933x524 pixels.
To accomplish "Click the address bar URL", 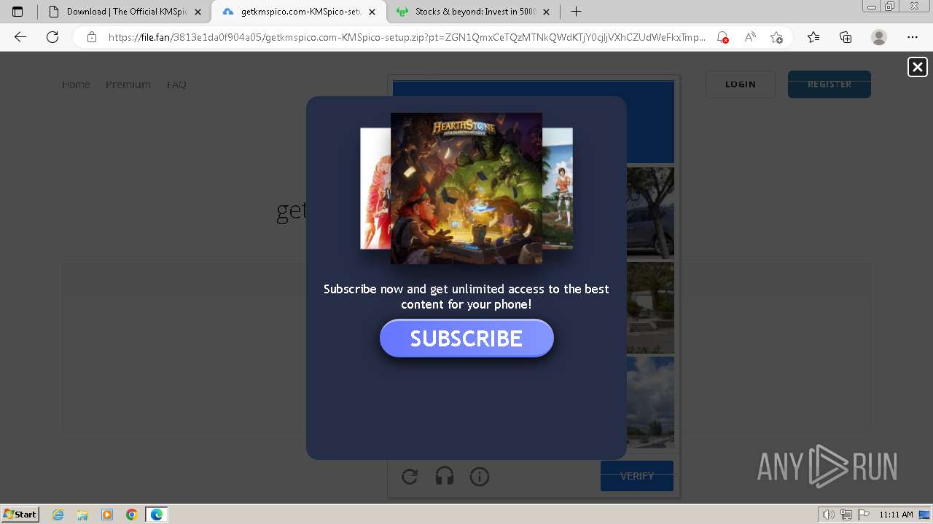I will pyautogui.click(x=407, y=37).
